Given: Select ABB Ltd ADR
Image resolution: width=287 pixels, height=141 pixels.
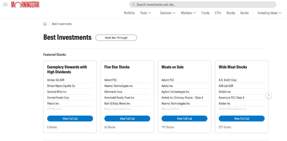Looking at the screenshot, I should tap(226, 86).
